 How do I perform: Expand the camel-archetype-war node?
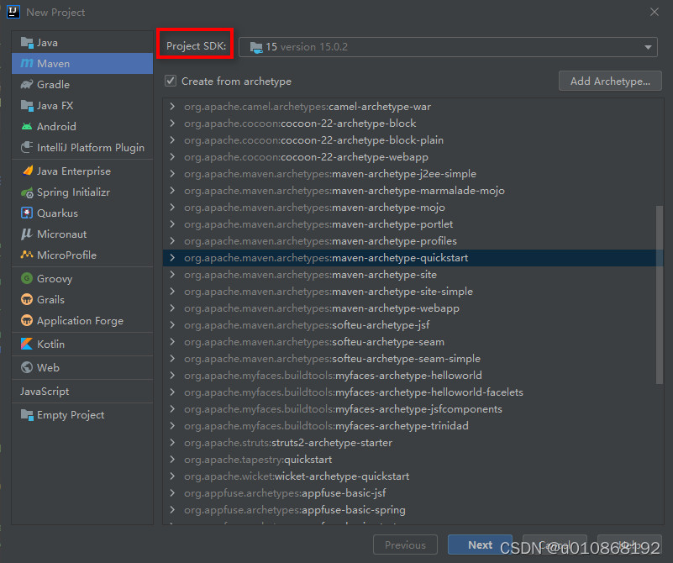click(172, 107)
